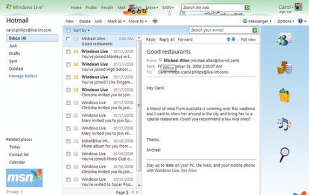Open the coins money sidebar icon
The height and width of the screenshot is (195, 309).
tap(284, 67)
